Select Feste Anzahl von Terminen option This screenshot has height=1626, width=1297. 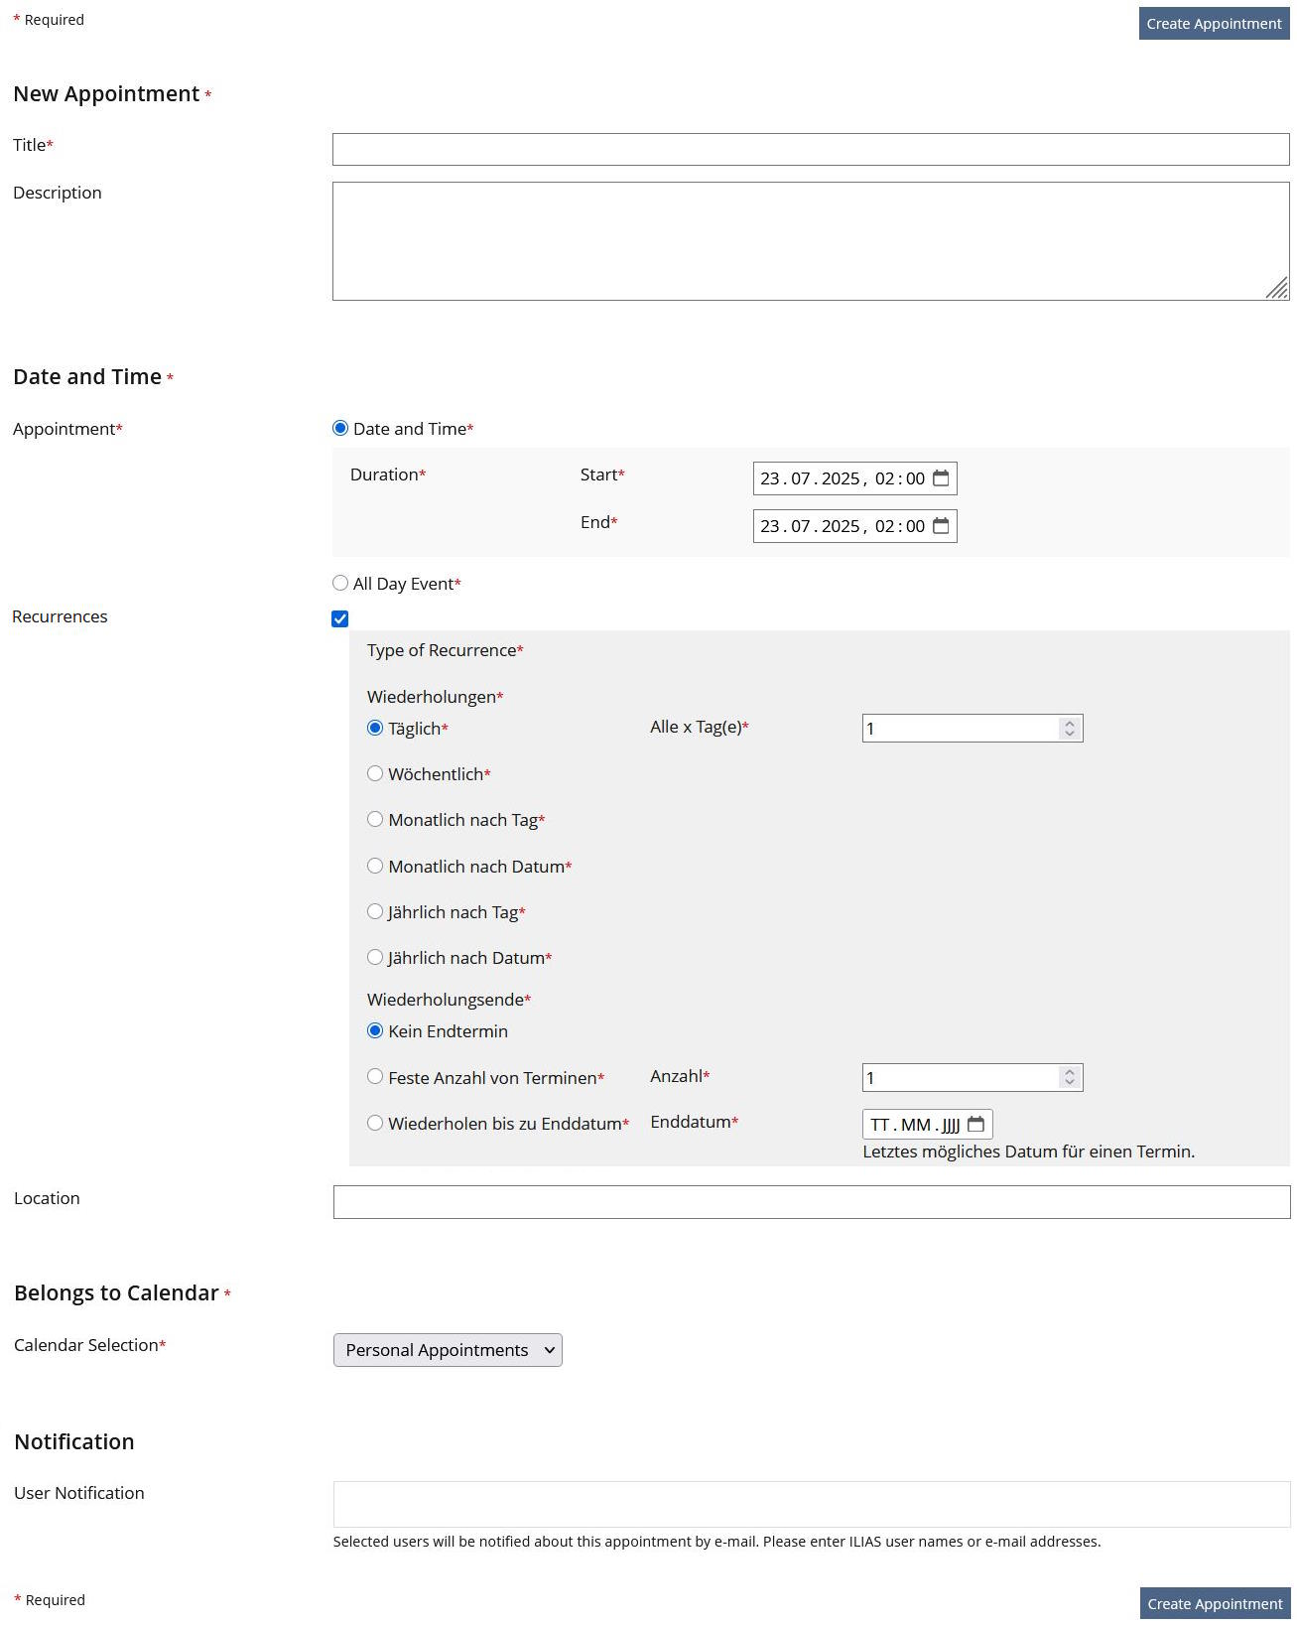(375, 1077)
